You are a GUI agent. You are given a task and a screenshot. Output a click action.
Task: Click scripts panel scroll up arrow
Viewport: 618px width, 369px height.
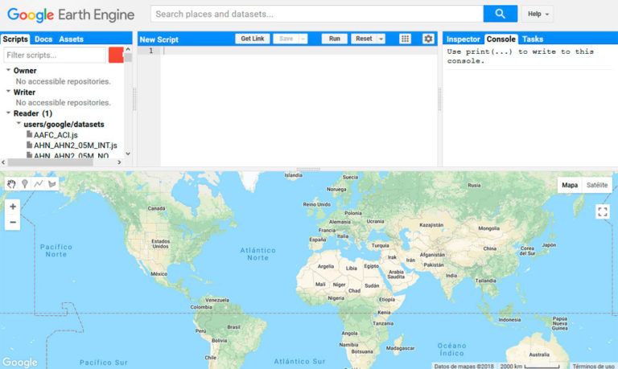(x=128, y=49)
